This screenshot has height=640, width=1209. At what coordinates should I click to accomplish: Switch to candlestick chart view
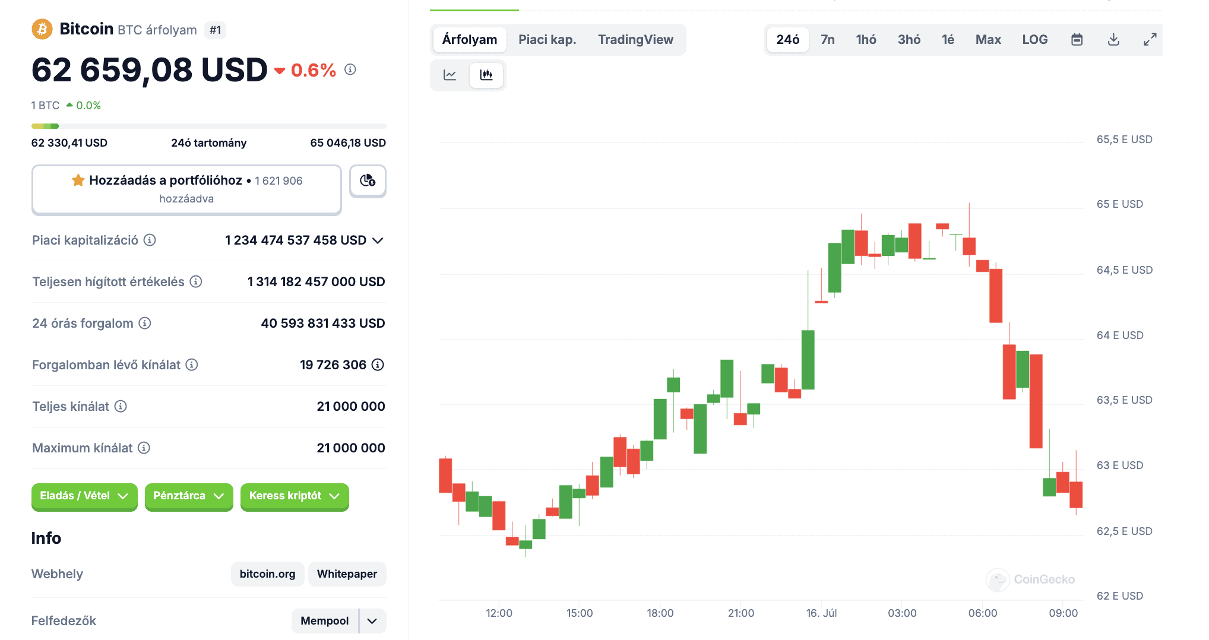pyautogui.click(x=486, y=75)
